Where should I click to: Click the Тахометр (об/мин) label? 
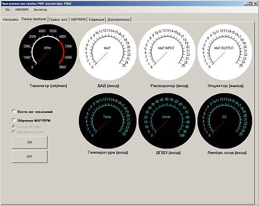click(x=48, y=86)
